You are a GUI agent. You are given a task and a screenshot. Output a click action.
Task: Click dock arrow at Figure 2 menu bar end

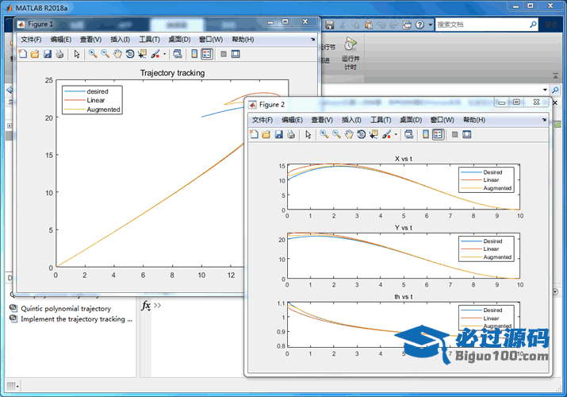(x=544, y=119)
